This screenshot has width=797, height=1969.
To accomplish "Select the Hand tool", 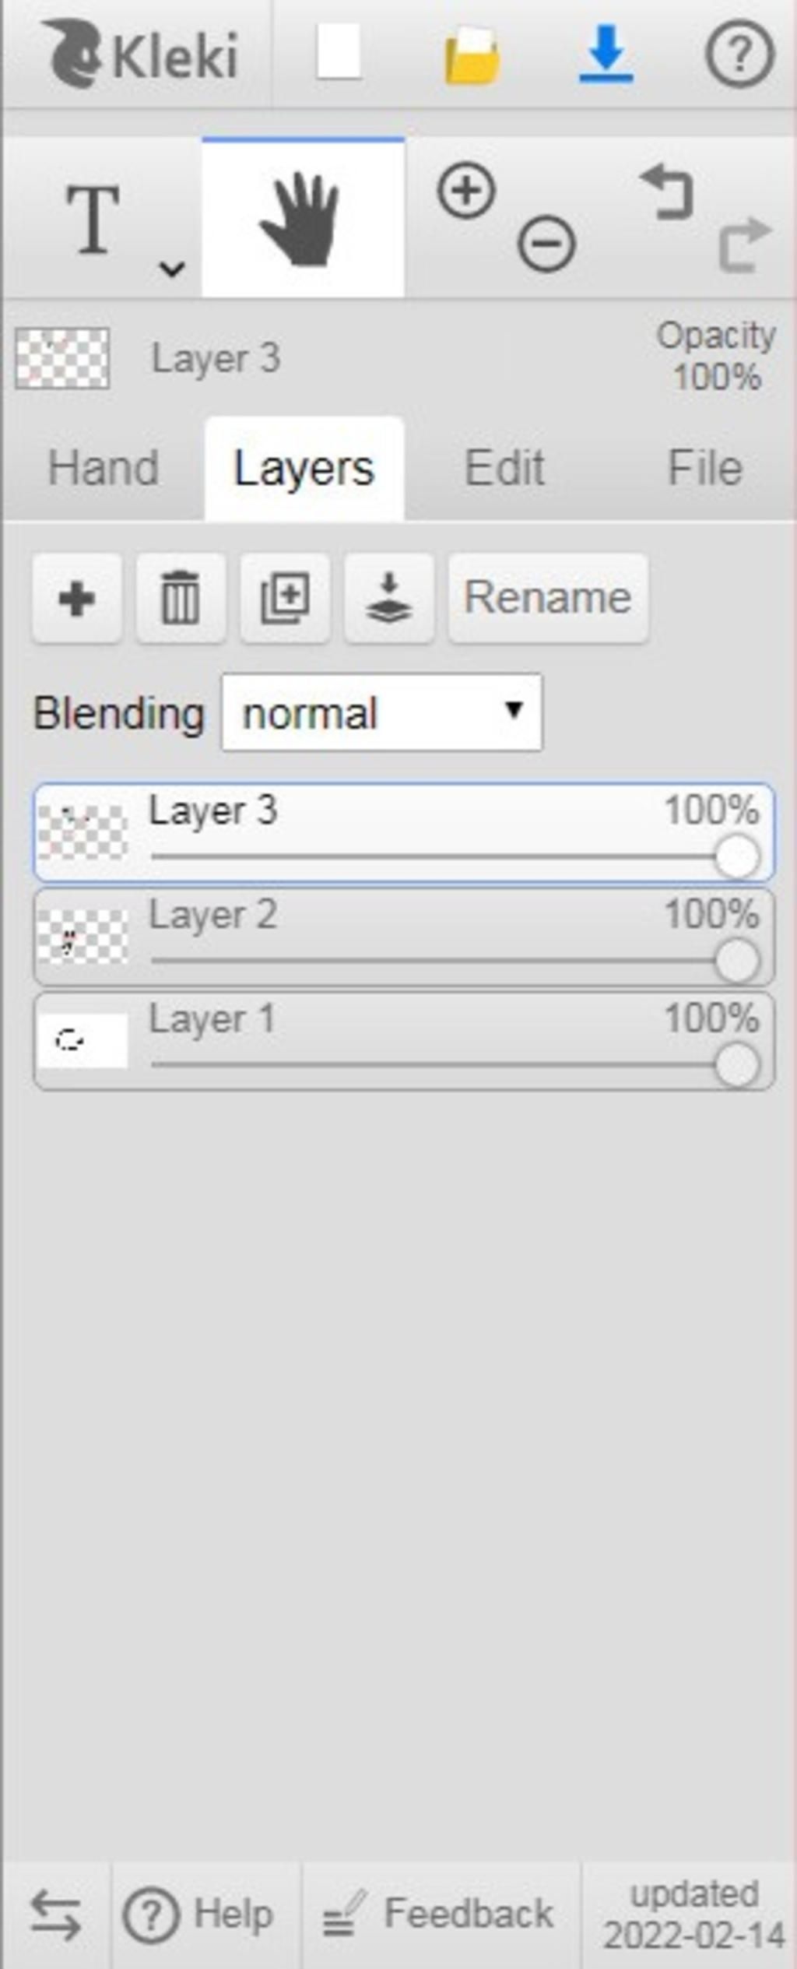I will tap(303, 217).
